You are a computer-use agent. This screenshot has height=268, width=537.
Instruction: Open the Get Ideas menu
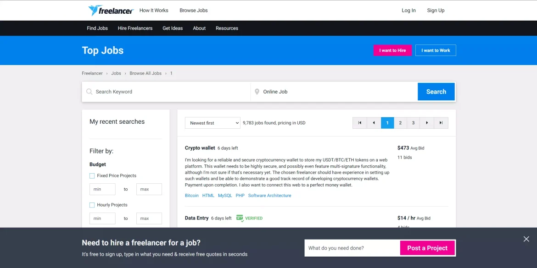pos(173,28)
